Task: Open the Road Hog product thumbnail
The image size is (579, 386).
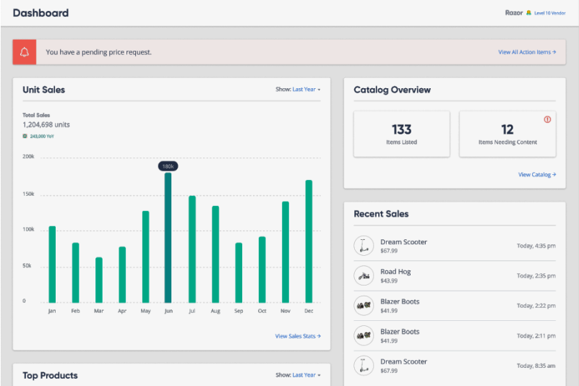Action: tap(364, 275)
